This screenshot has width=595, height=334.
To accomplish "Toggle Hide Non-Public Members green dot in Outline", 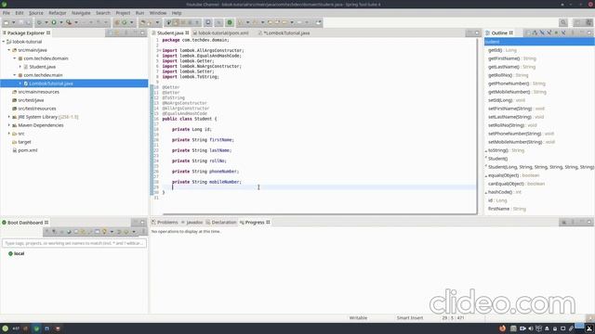I will [556, 33].
